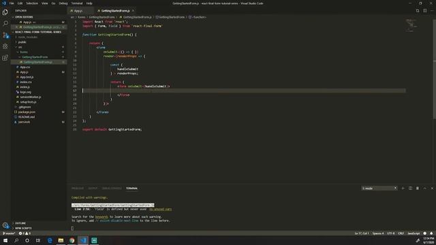The width and height of the screenshot is (436, 245).
Task: Click Spaces: 4 indentation in status bar
Action: point(378,233)
